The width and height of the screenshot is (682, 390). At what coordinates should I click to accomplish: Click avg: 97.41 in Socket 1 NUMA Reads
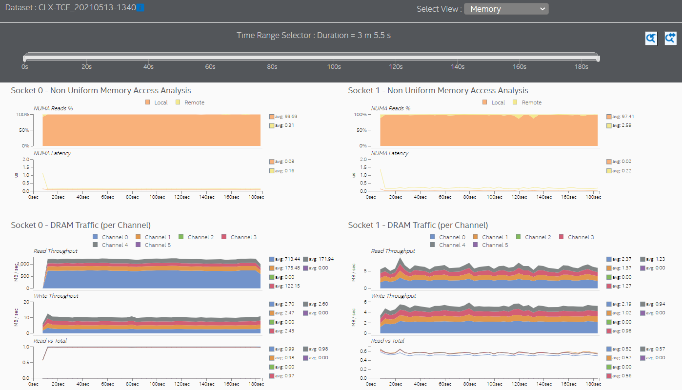tap(622, 117)
